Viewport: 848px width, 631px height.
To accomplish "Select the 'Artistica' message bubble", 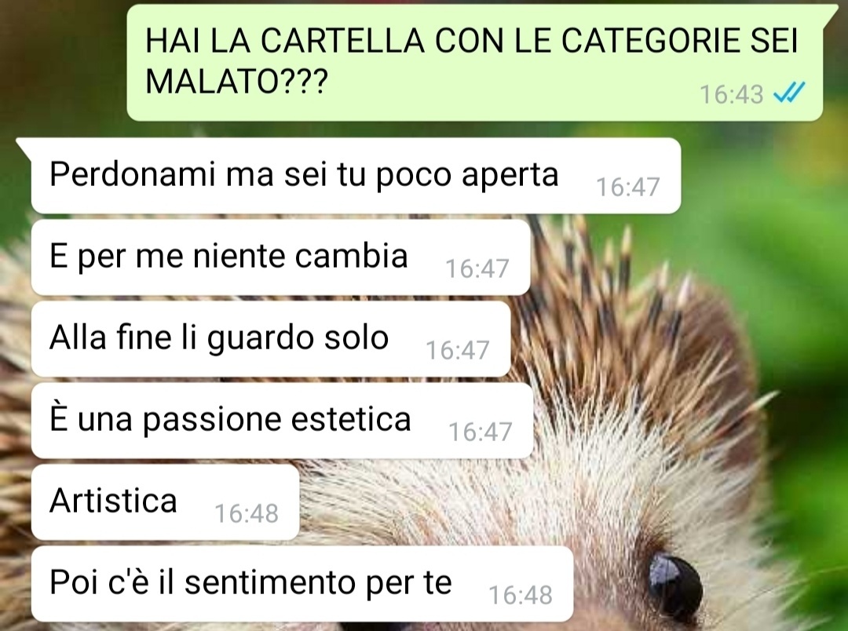I will [166, 502].
